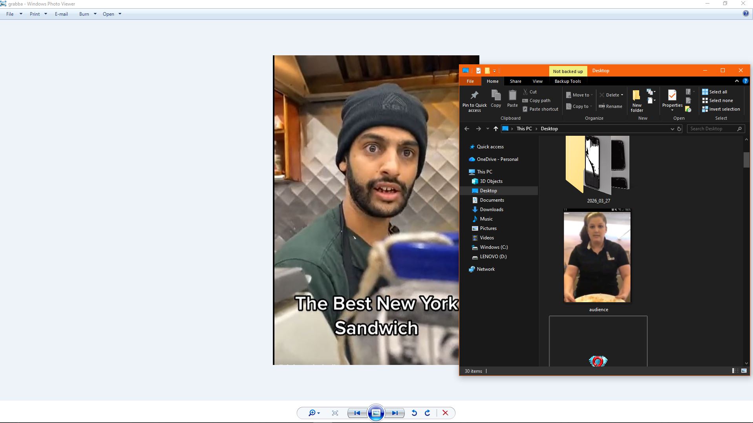Click Select all in ribbon

point(715,92)
